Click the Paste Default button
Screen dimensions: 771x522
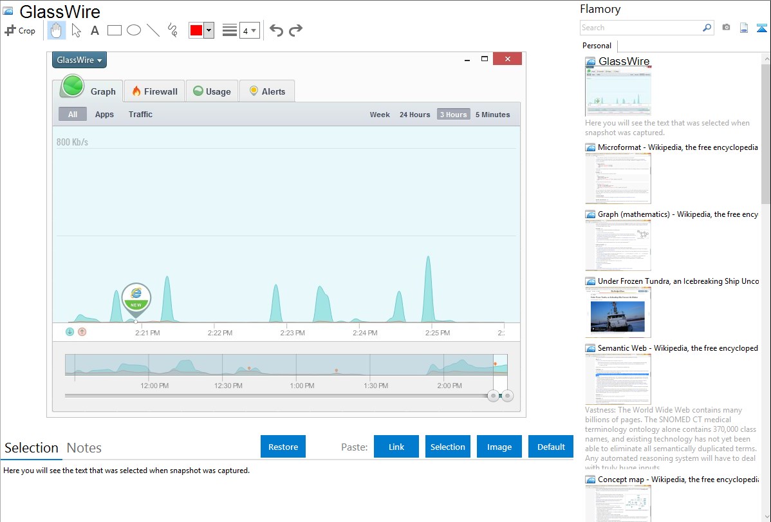click(x=551, y=447)
